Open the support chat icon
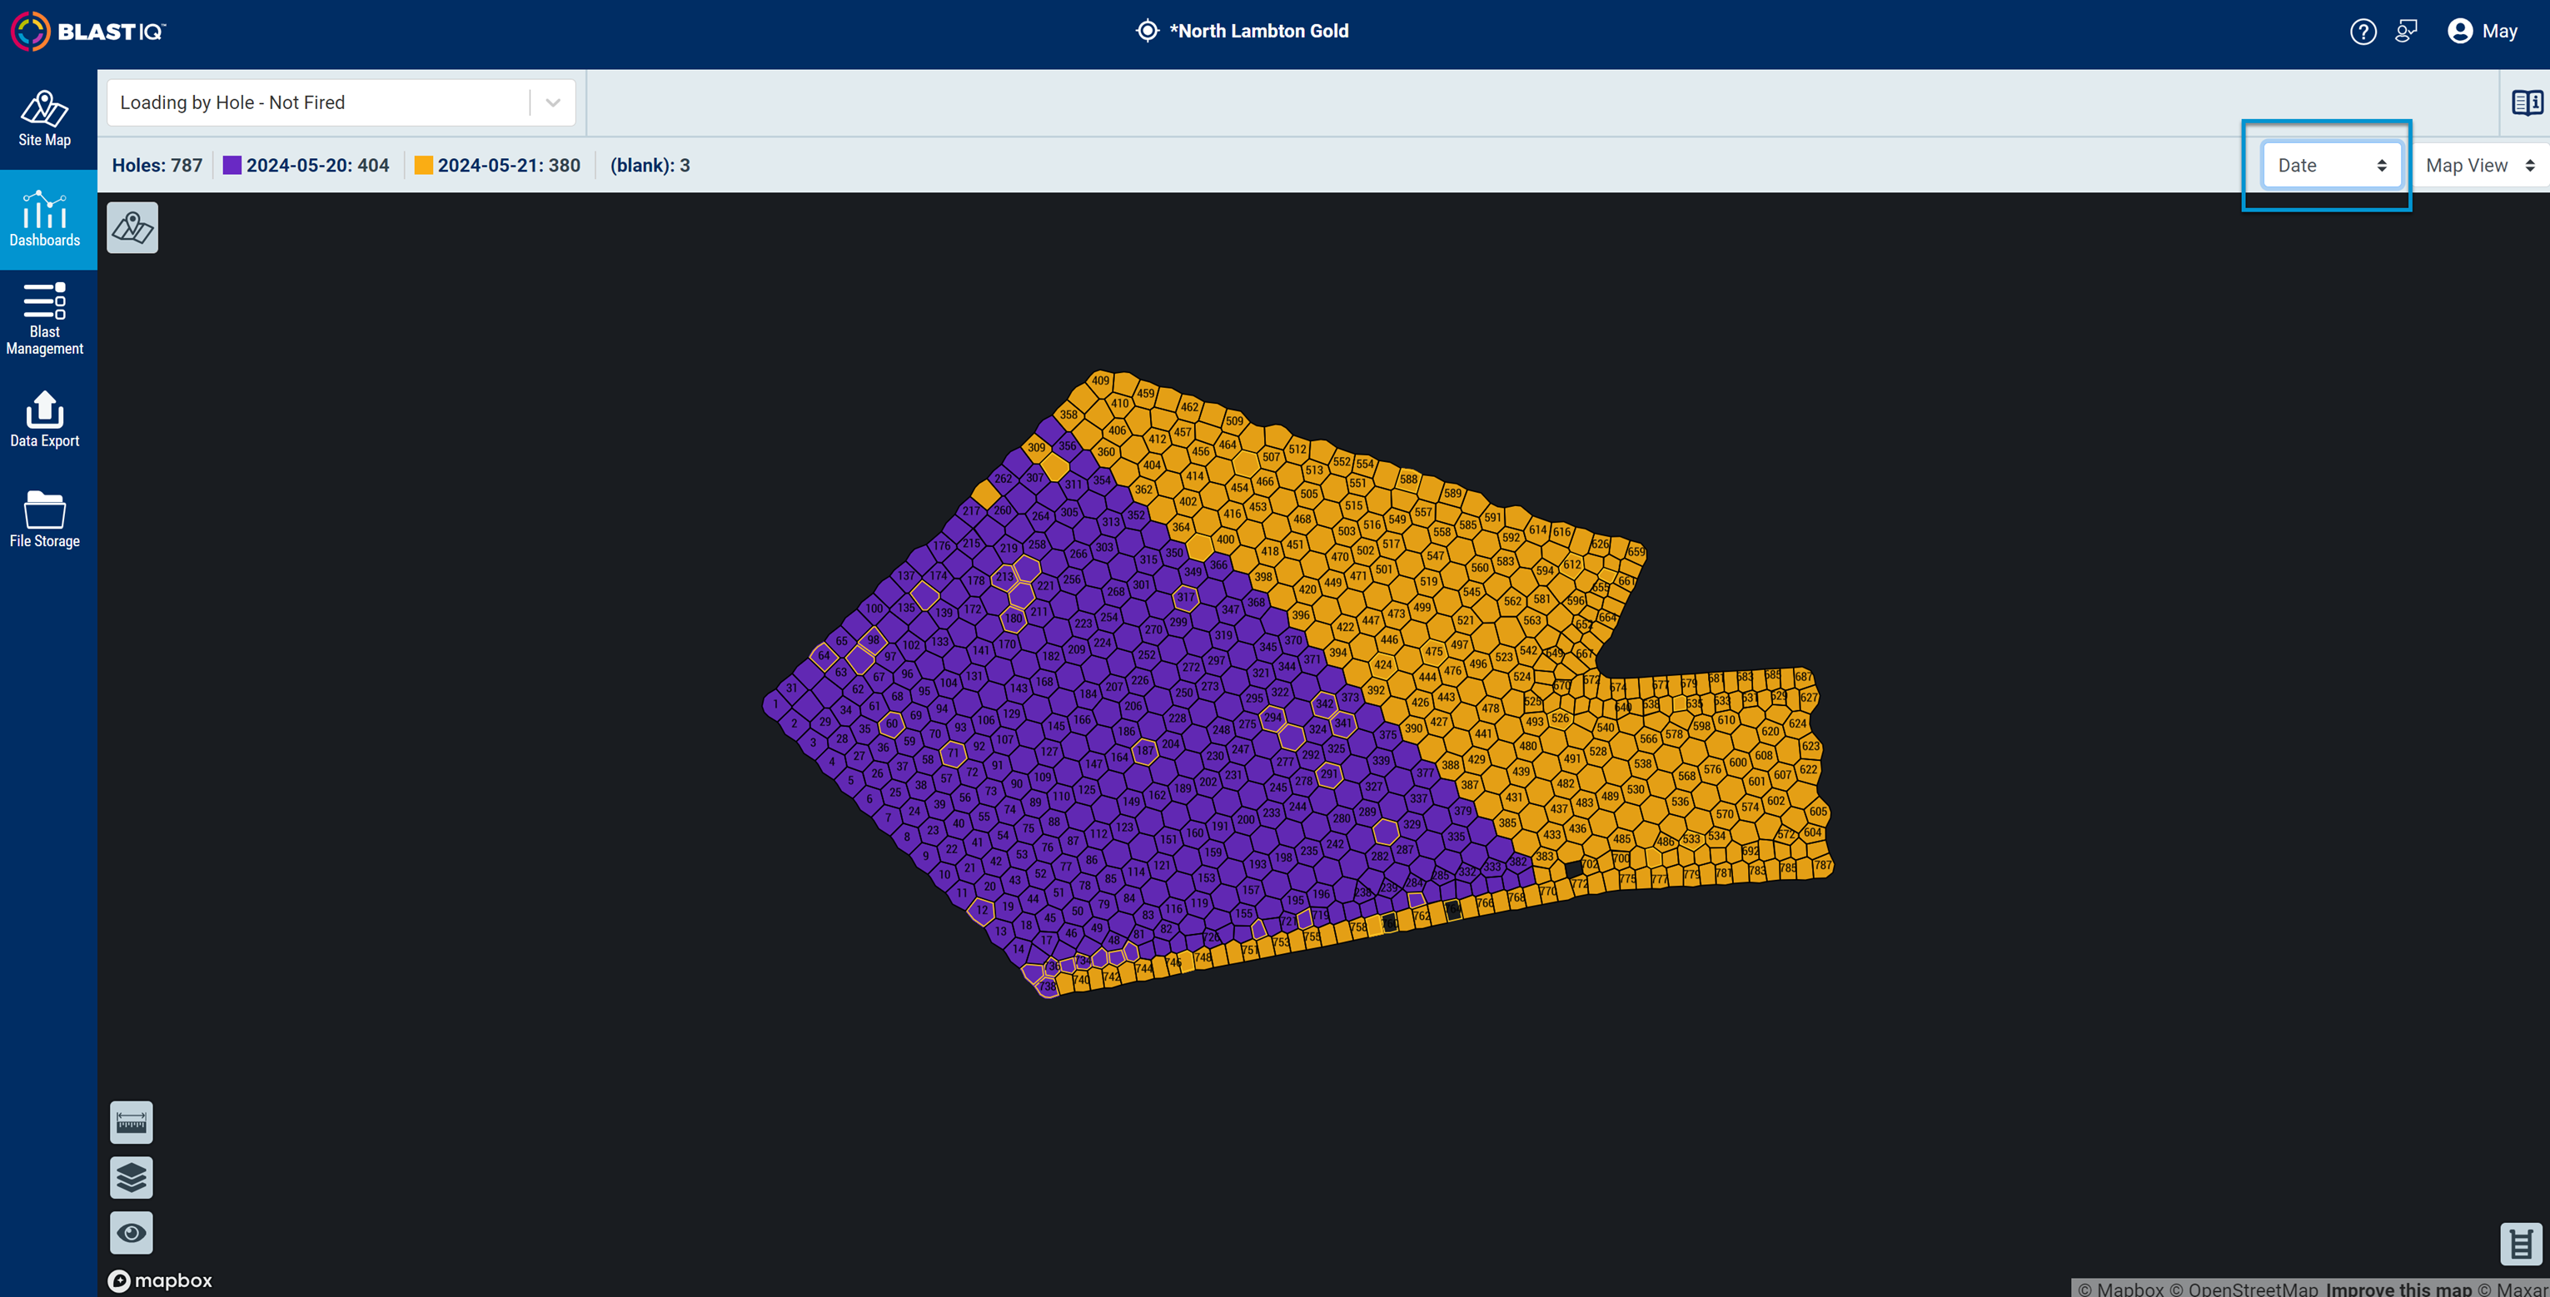This screenshot has width=2550, height=1297. (x=2407, y=32)
